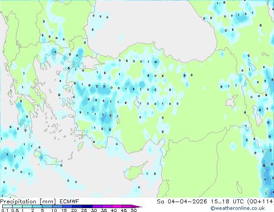Click the over-50 mm arrow end of legend
Screen dimensions: 274x212
click(x=137, y=206)
